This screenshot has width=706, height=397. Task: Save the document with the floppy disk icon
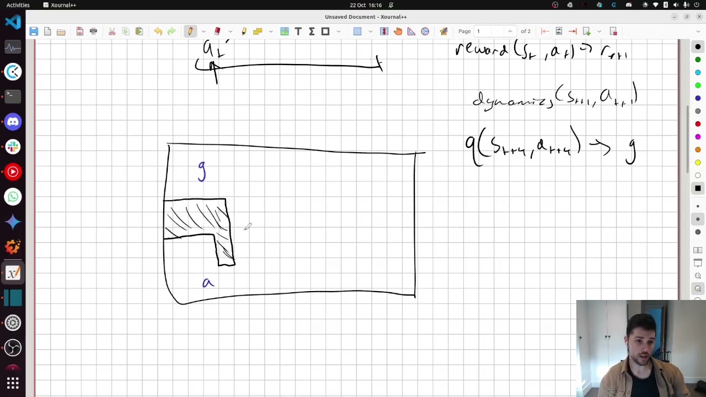pos(34,31)
